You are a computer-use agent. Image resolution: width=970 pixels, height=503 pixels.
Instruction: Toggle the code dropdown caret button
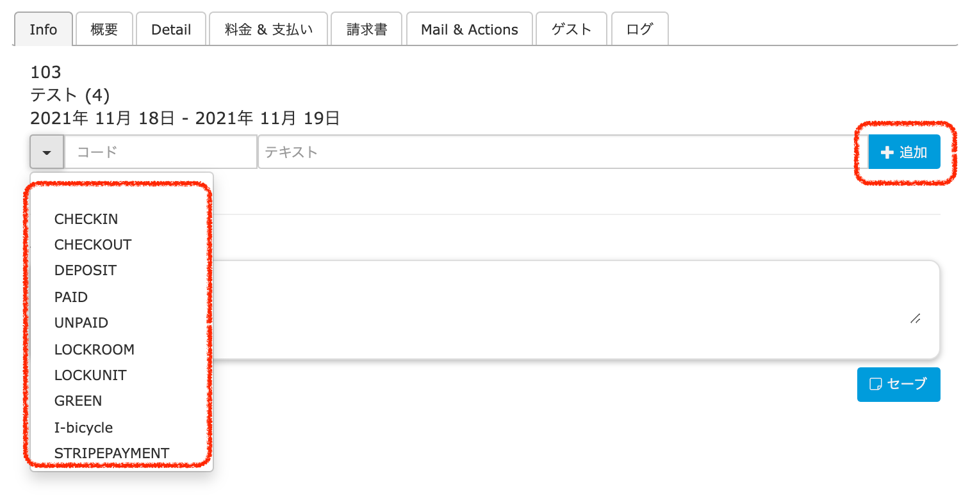point(47,152)
